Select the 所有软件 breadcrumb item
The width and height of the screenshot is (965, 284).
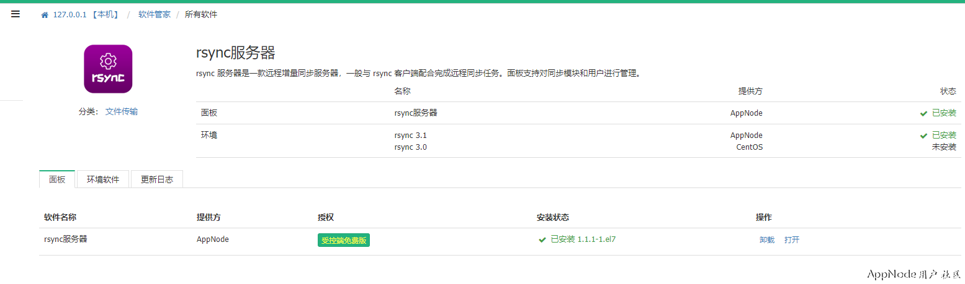tap(201, 14)
